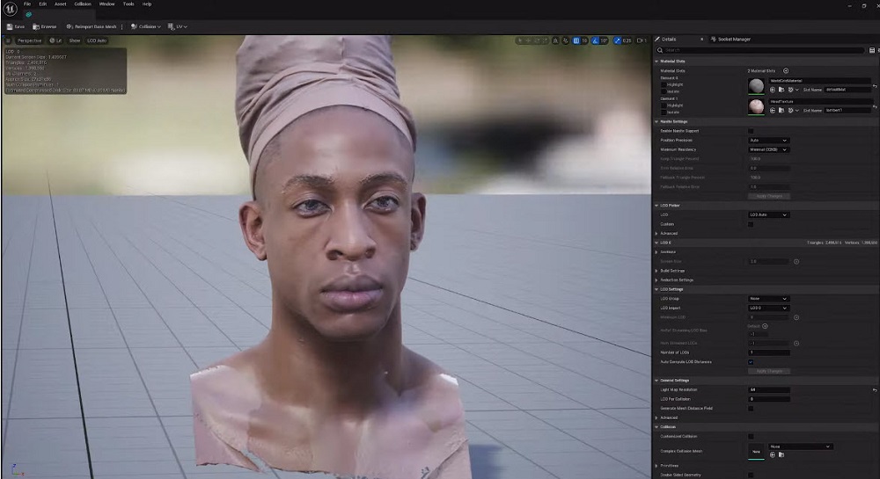Image resolution: width=880 pixels, height=479 pixels.
Task: Expand the Build Settings section
Action: pyautogui.click(x=672, y=271)
